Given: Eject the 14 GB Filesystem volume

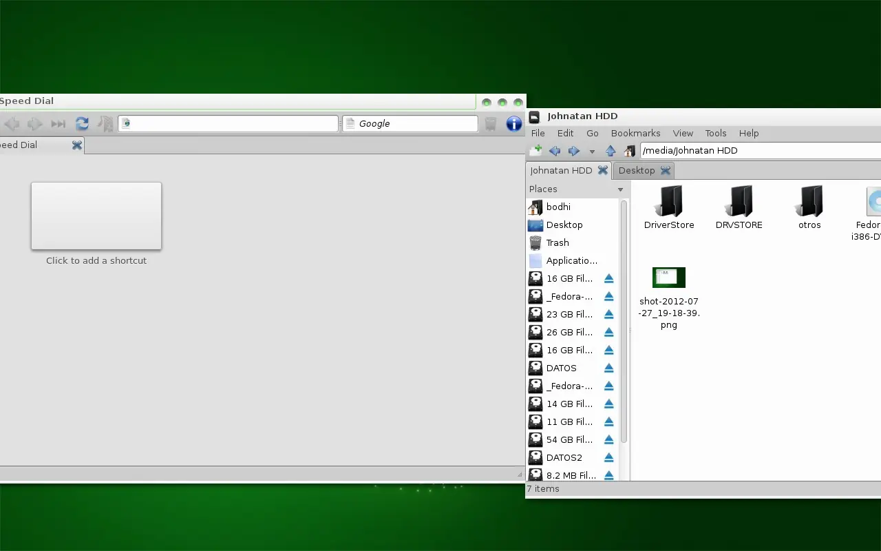Looking at the screenshot, I should (608, 404).
